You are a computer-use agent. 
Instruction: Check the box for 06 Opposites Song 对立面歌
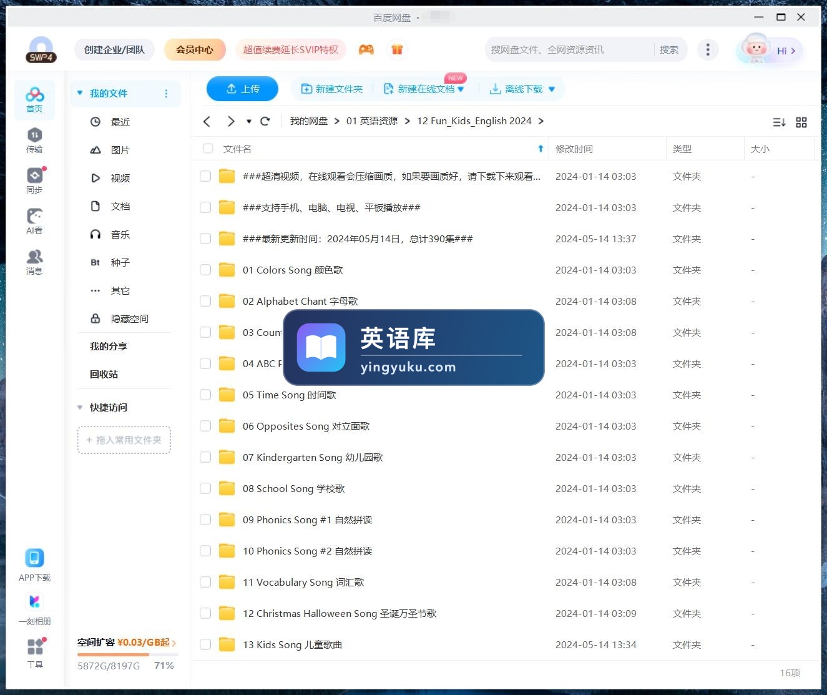(205, 426)
